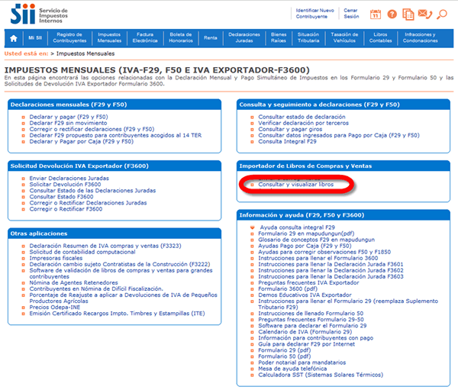Click Consultar y visualizar libros link
The width and height of the screenshot is (458, 390).
point(295,185)
